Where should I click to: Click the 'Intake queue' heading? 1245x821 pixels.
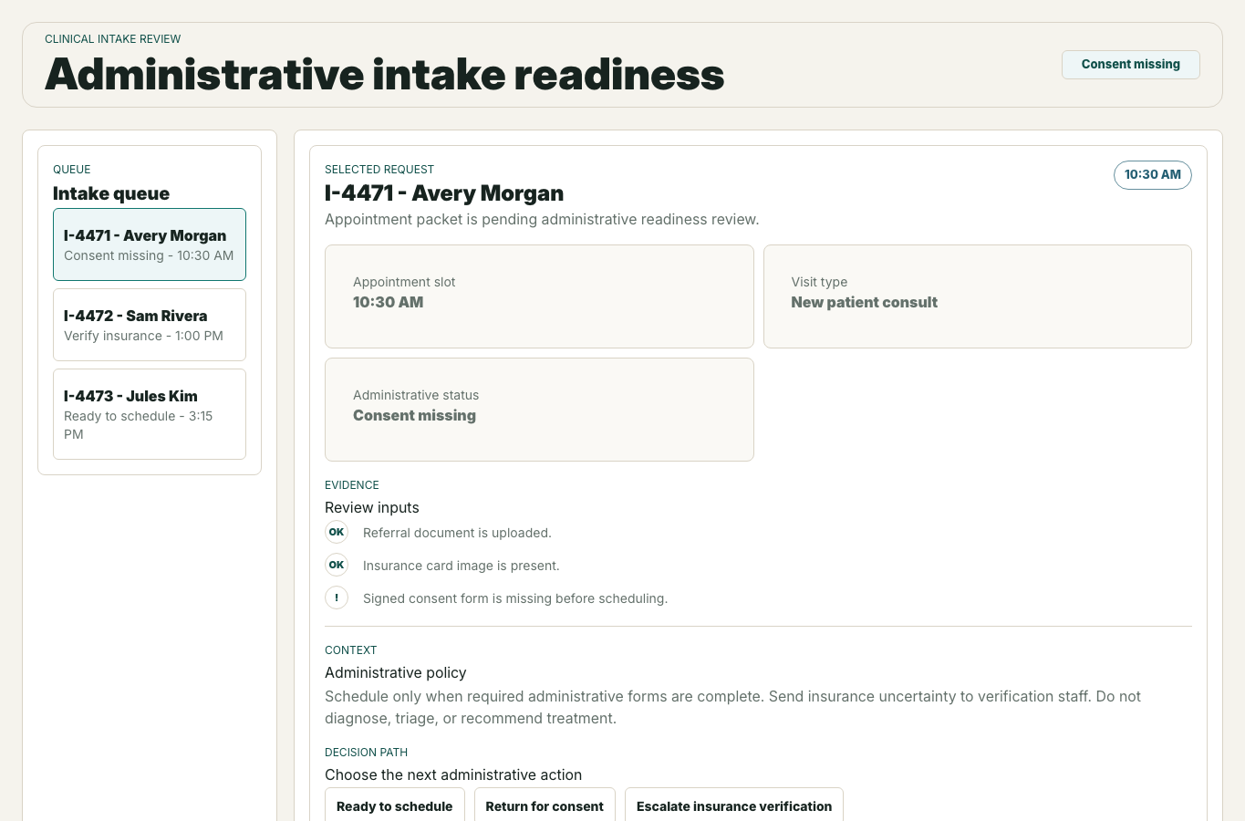click(111, 193)
